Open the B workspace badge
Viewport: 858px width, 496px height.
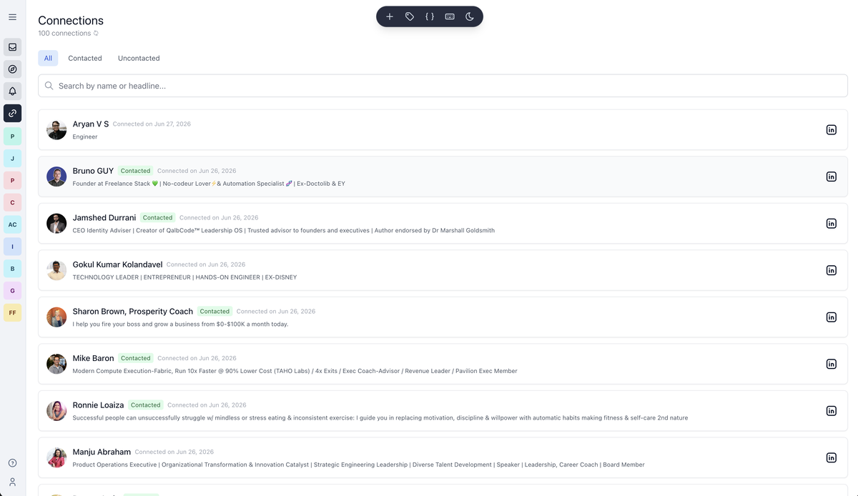(12, 269)
